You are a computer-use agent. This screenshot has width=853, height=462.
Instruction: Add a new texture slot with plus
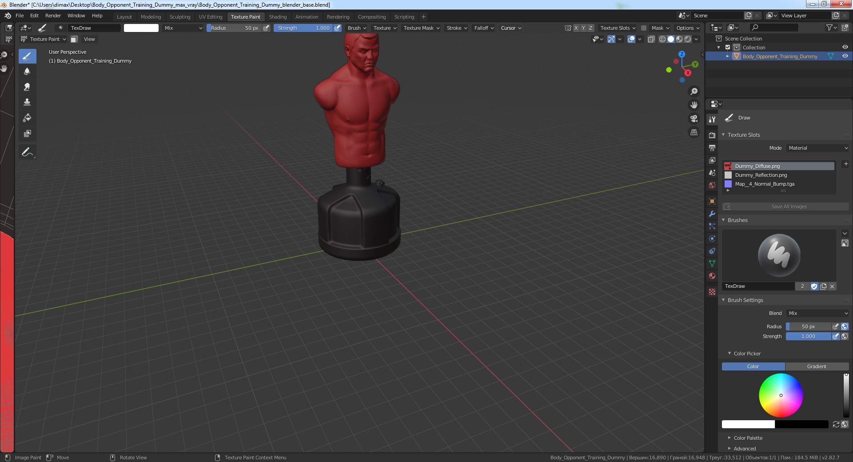click(x=845, y=164)
